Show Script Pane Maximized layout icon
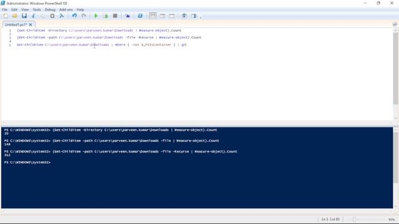 tap(172, 16)
